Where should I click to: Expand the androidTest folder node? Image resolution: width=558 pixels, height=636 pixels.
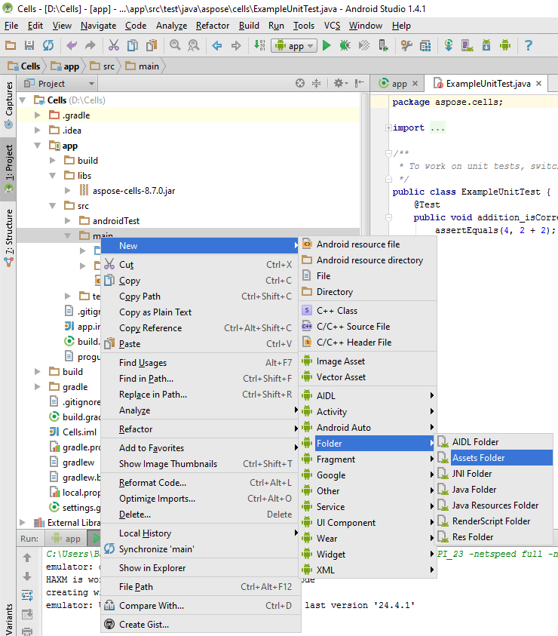[x=68, y=220]
